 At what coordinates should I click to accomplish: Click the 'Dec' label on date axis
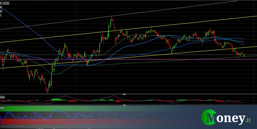(62, 127)
